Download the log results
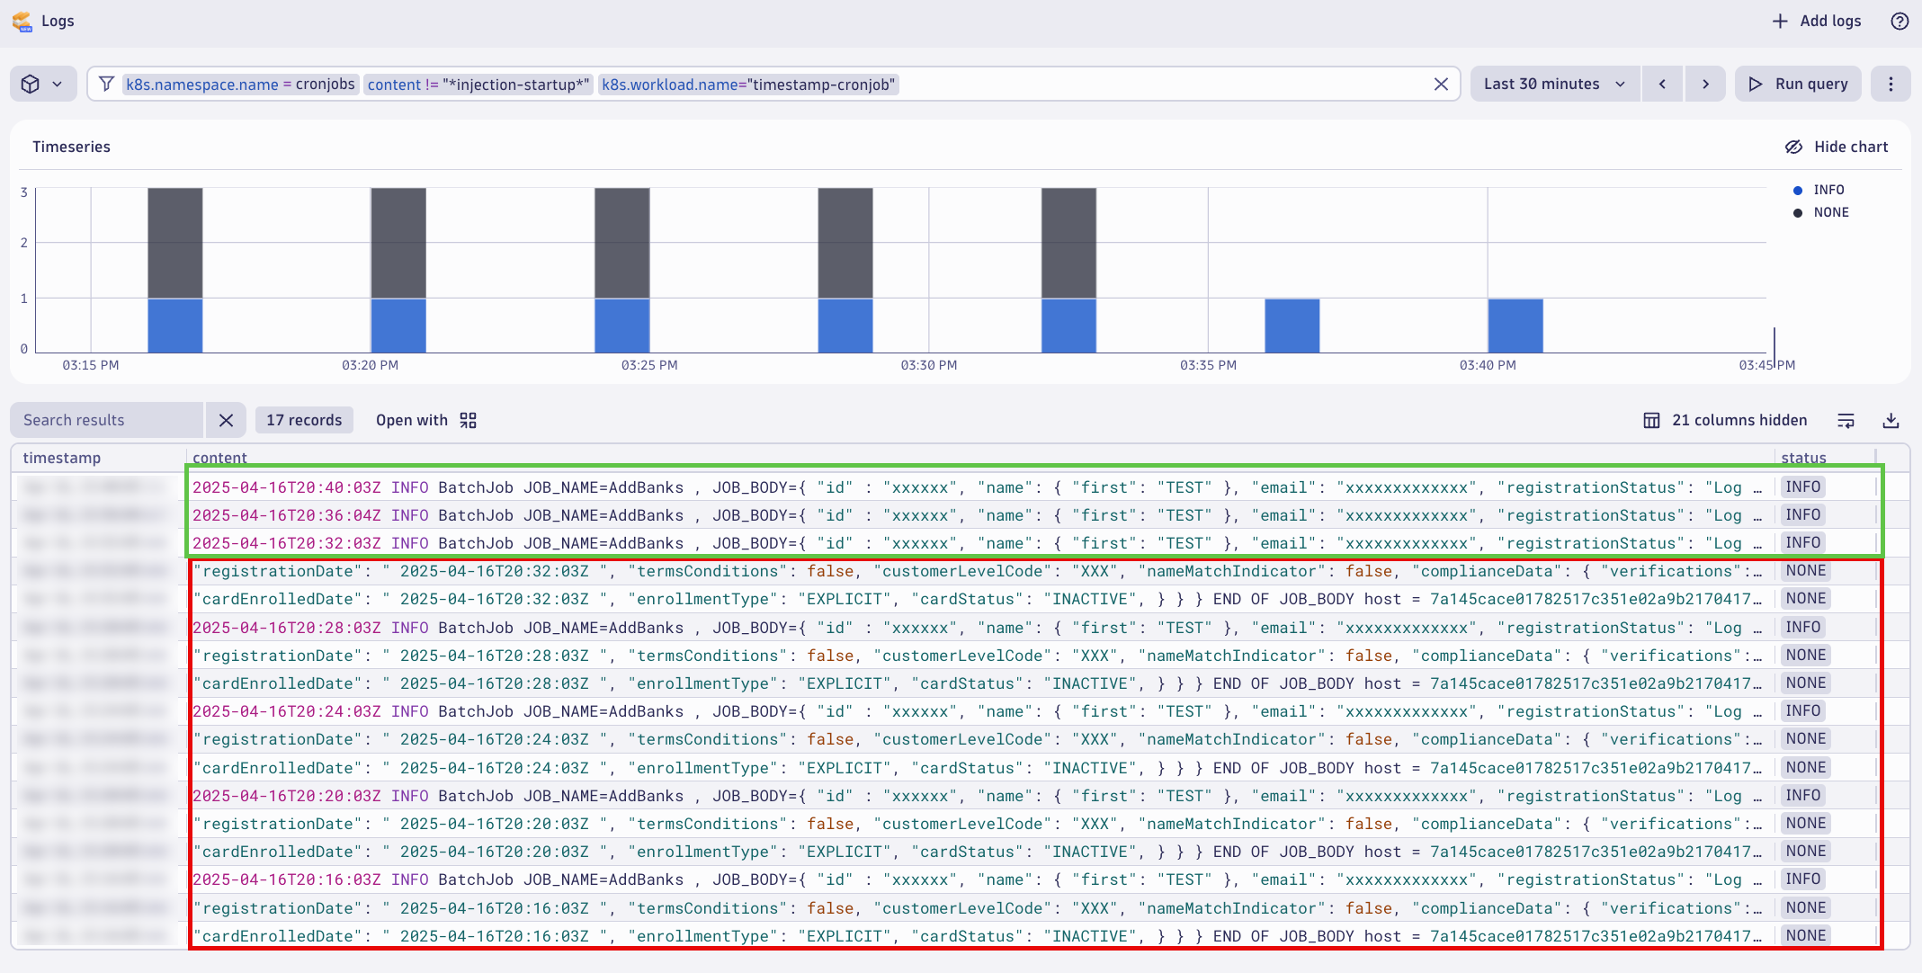The width and height of the screenshot is (1922, 973). [x=1891, y=420]
